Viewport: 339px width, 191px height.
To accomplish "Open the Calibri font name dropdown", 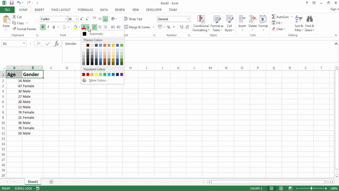I will click(x=66, y=19).
